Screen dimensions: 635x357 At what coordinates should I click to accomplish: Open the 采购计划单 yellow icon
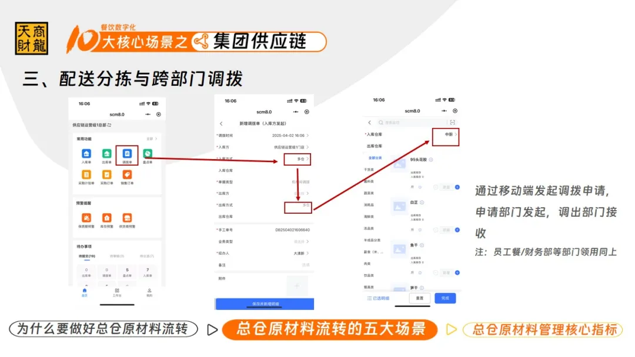[86, 174]
